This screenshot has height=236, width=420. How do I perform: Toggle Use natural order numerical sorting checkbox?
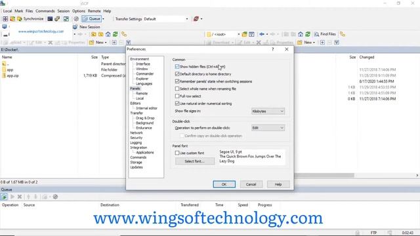pos(177,104)
